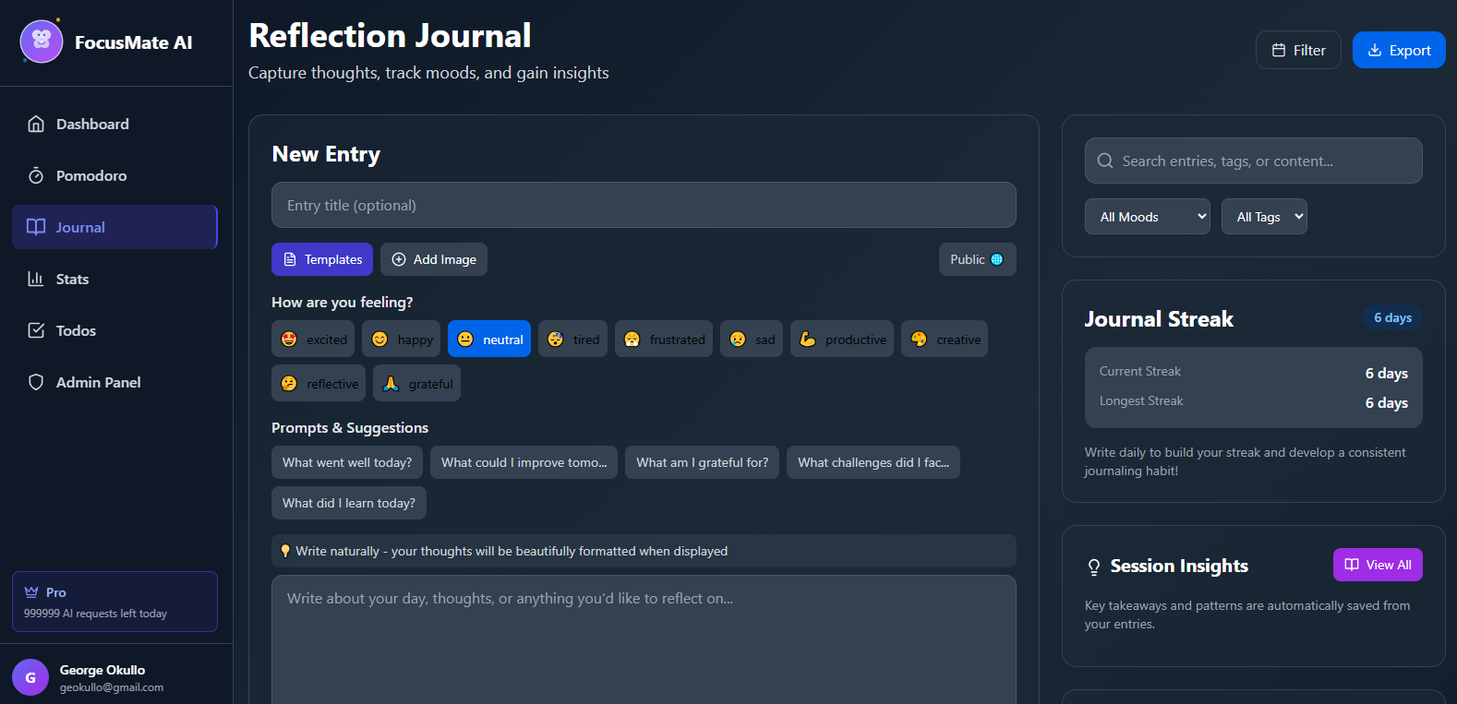Click the creative artist-palette emoji

tap(919, 340)
